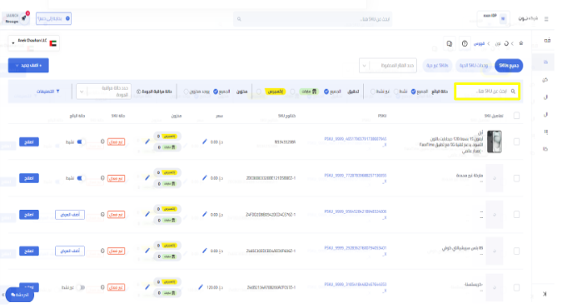The image size is (562, 308).
Task: Click SKU status info icon in iPhone 15 row
Action: (102, 142)
